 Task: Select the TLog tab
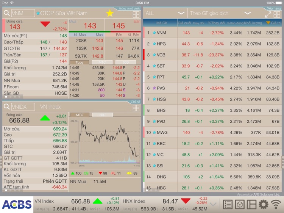pyautogui.click(x=79, y=63)
